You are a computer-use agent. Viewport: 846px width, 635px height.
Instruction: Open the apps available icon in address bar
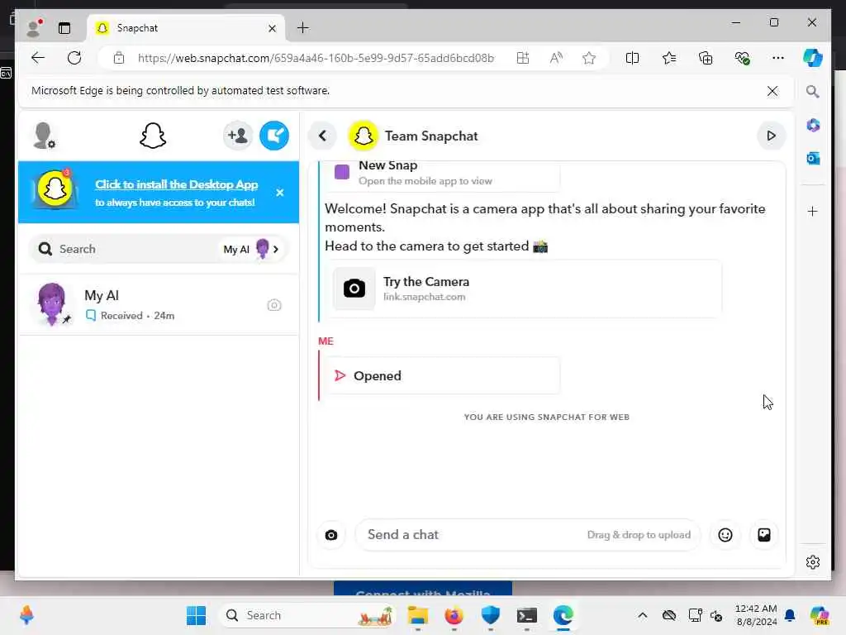point(522,58)
